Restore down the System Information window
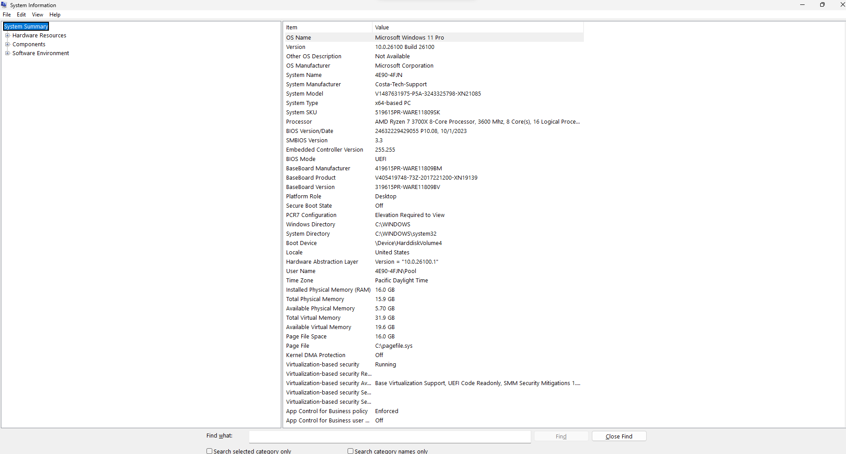 pos(822,5)
